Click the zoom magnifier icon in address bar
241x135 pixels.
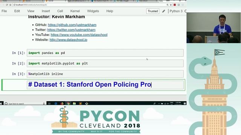[167, 5]
